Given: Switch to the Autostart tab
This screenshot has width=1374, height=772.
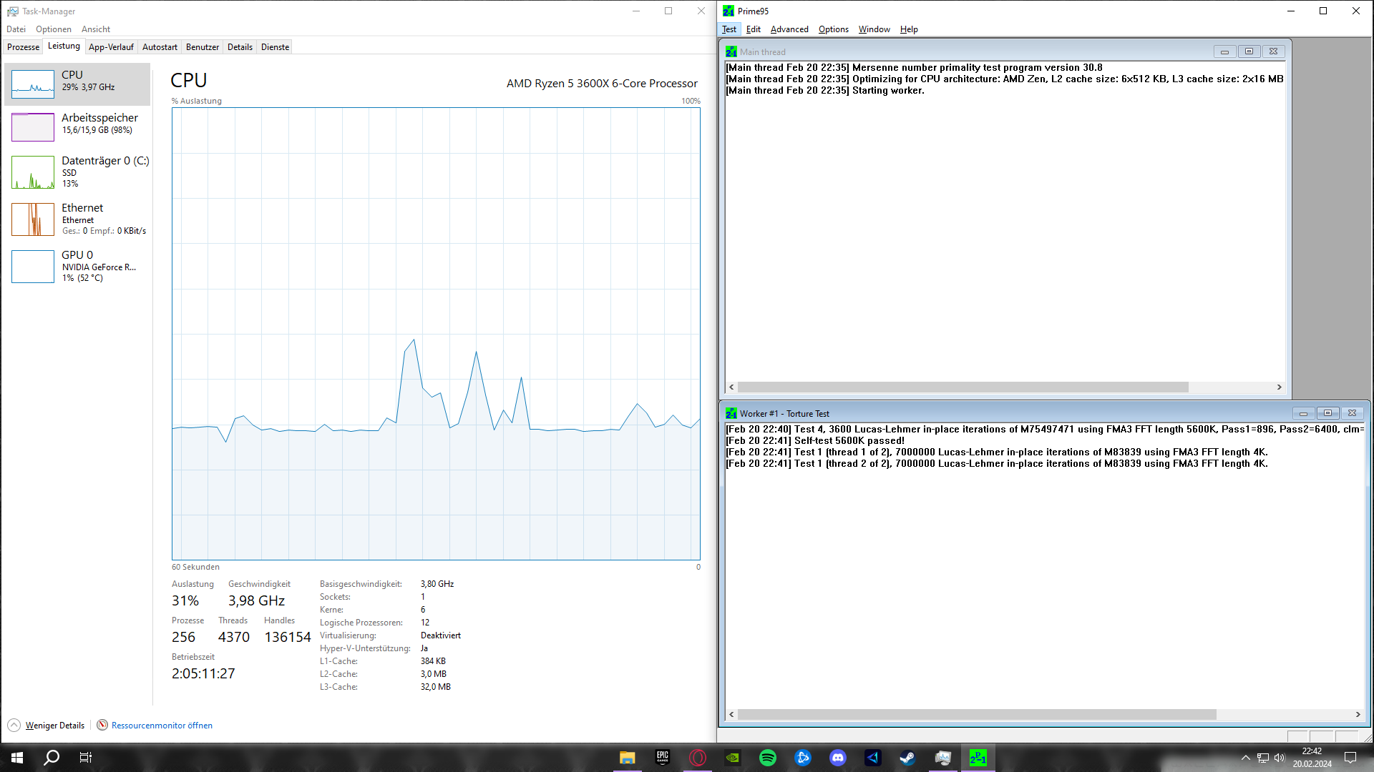Looking at the screenshot, I should click(x=160, y=47).
